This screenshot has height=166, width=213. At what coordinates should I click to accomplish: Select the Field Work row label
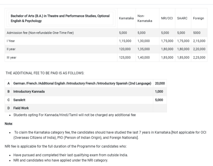coord(21,108)
